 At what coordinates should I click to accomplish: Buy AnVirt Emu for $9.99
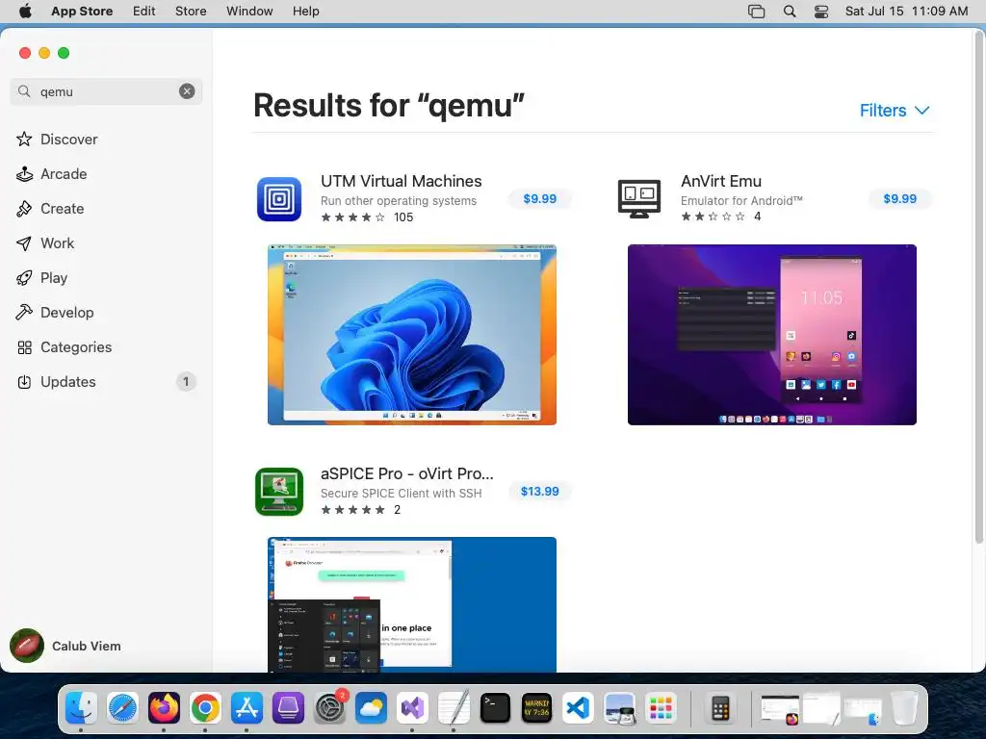pos(900,199)
